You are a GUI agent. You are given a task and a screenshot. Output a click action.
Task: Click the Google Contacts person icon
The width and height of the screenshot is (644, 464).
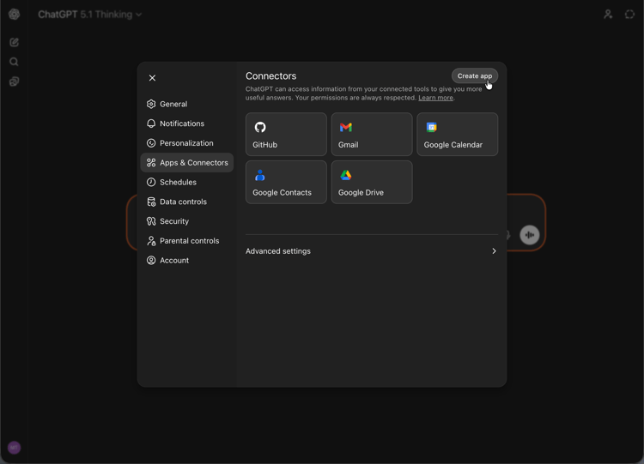tap(259, 175)
